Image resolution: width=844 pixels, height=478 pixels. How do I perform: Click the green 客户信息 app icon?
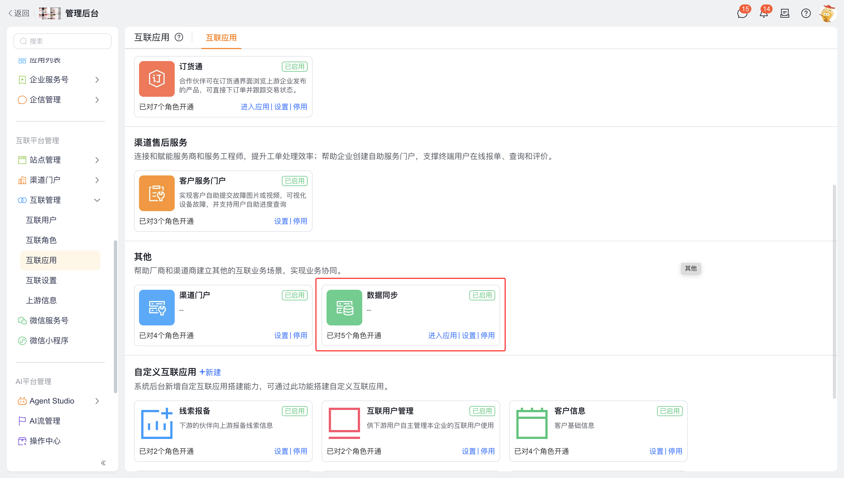click(532, 423)
